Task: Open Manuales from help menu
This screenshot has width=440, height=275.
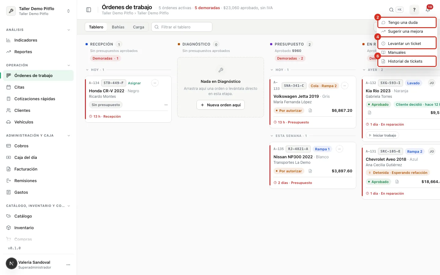Action: (x=407, y=53)
